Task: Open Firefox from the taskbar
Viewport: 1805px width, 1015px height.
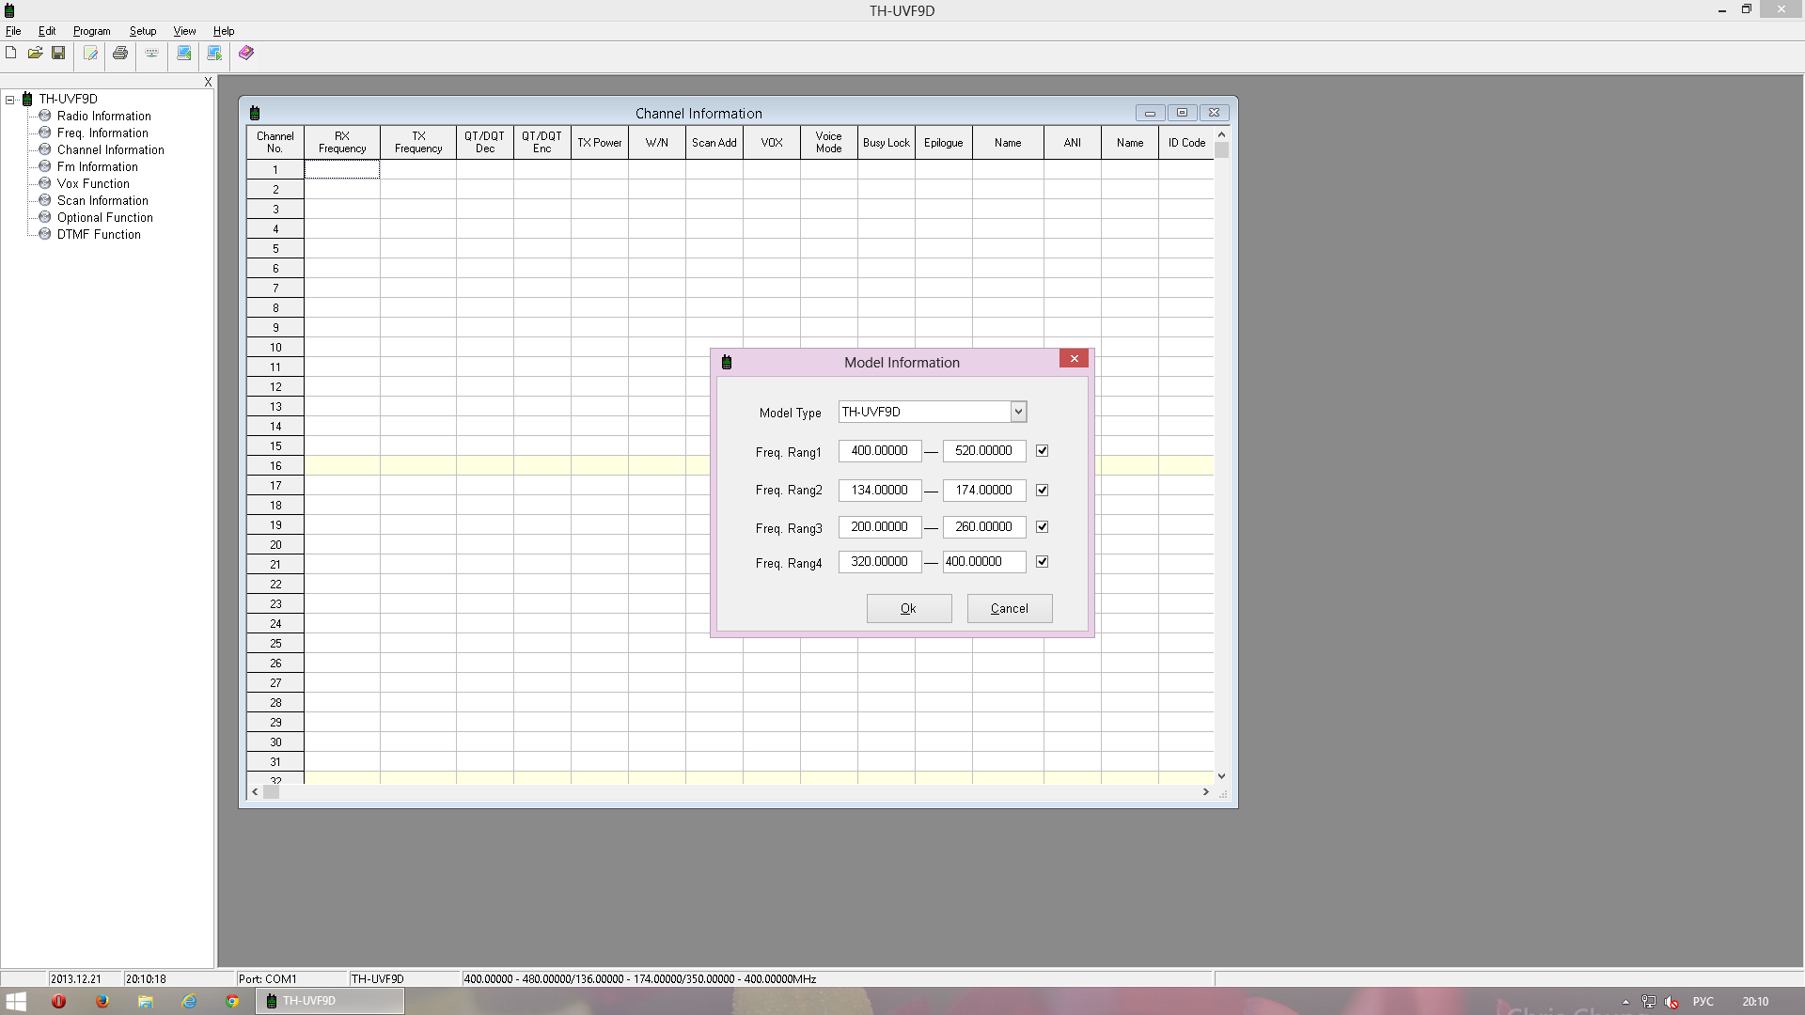Action: click(x=102, y=1002)
